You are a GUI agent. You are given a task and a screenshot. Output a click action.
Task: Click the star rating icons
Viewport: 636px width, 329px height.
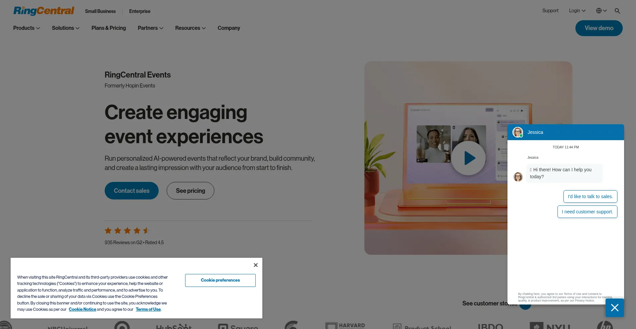(x=127, y=231)
